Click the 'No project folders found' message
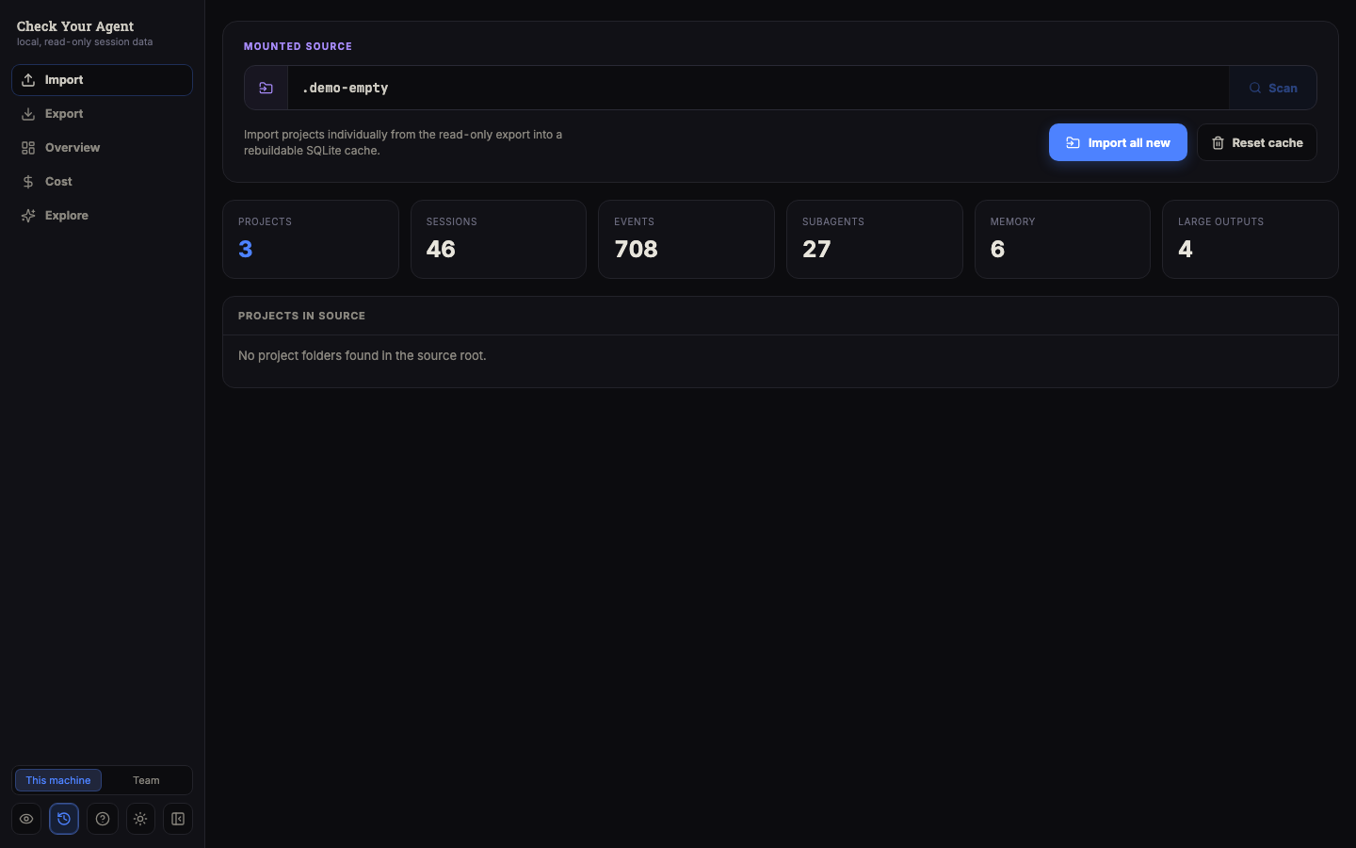 363,355
